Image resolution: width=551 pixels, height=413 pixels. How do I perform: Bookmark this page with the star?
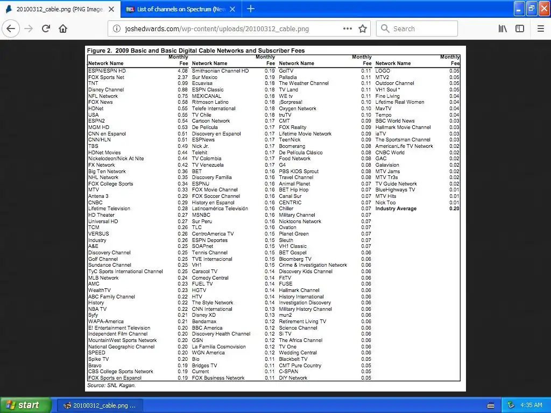coord(363,29)
